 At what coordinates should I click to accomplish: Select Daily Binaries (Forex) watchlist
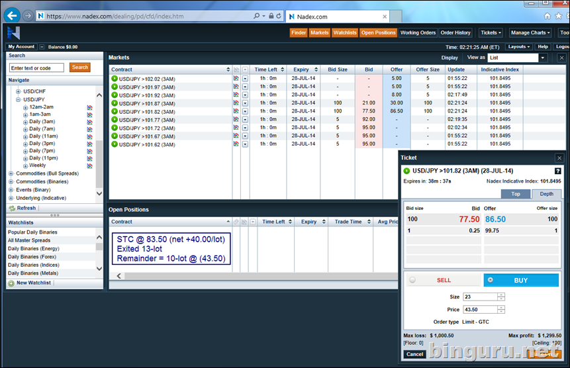32,257
